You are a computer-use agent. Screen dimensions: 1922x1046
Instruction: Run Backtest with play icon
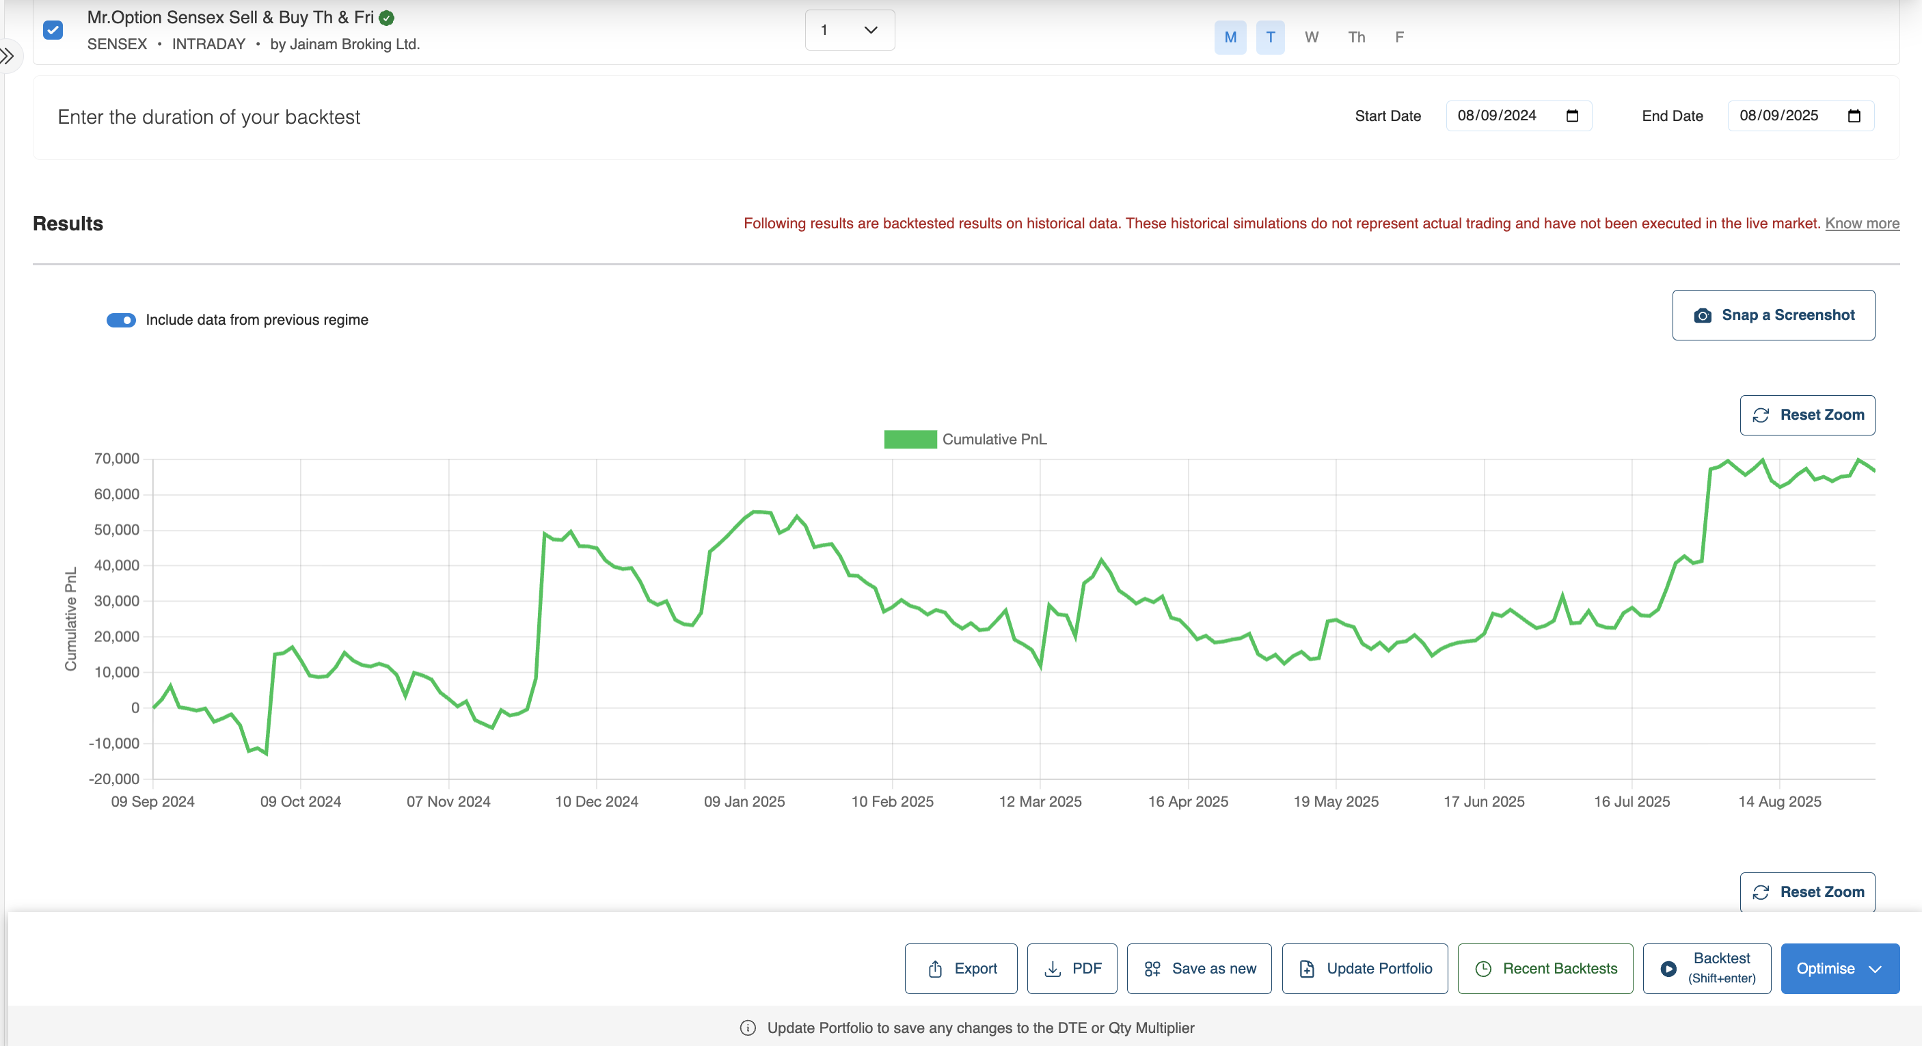(1668, 969)
